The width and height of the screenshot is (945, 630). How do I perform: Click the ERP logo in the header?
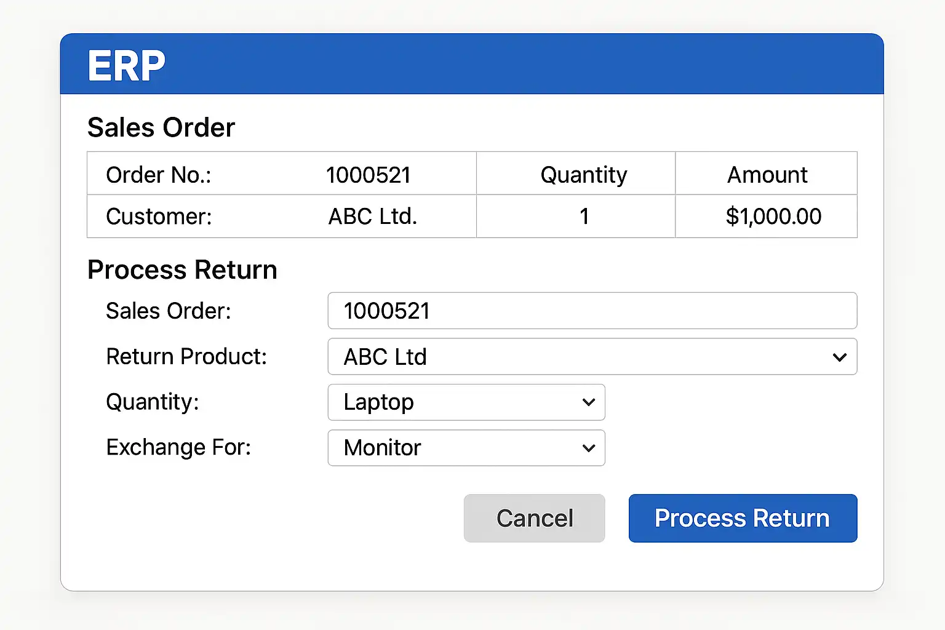click(127, 65)
